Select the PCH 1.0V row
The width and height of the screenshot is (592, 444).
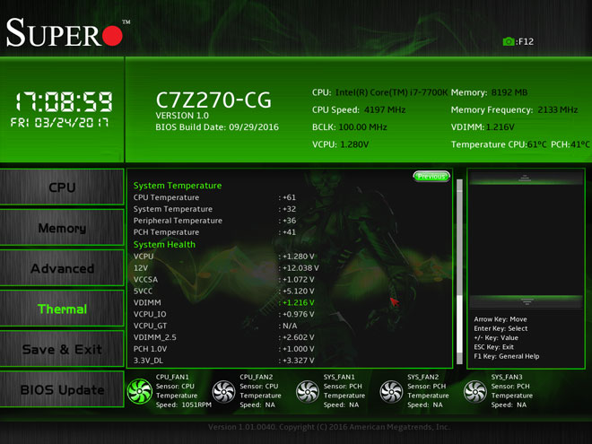point(226,349)
